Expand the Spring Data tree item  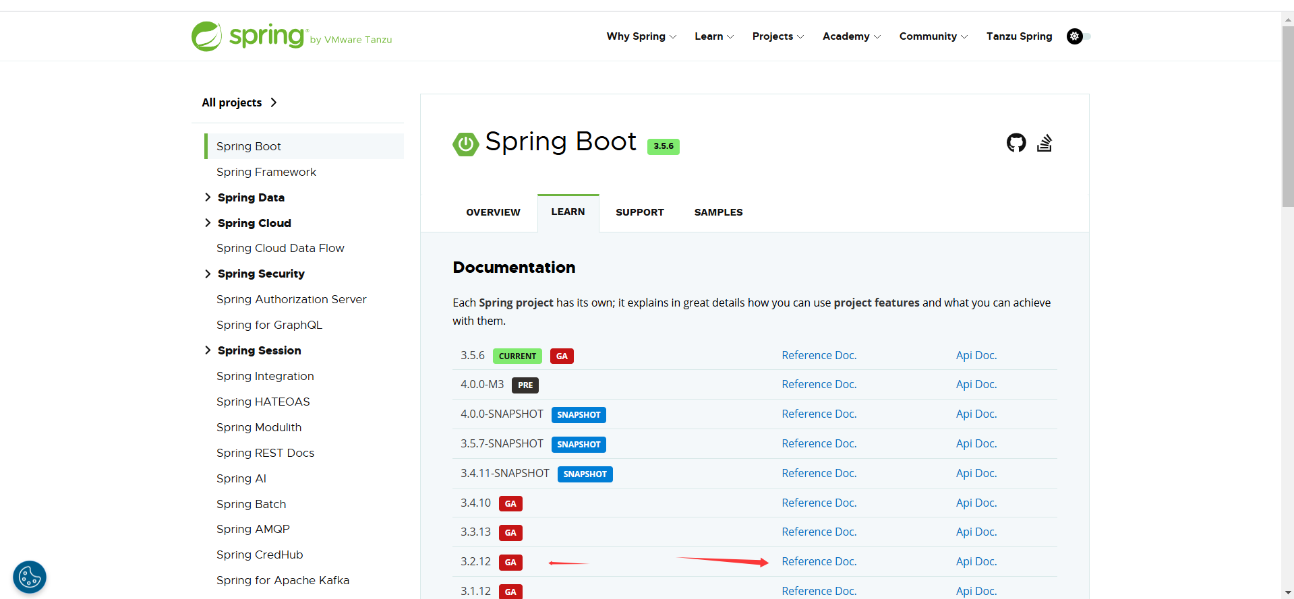tap(208, 197)
